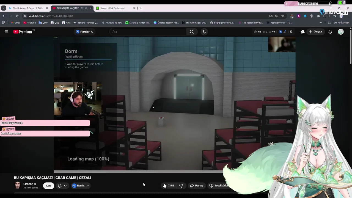Show more bookmarks with the double chevron
The width and height of the screenshot is (352, 198).
click(321, 23)
